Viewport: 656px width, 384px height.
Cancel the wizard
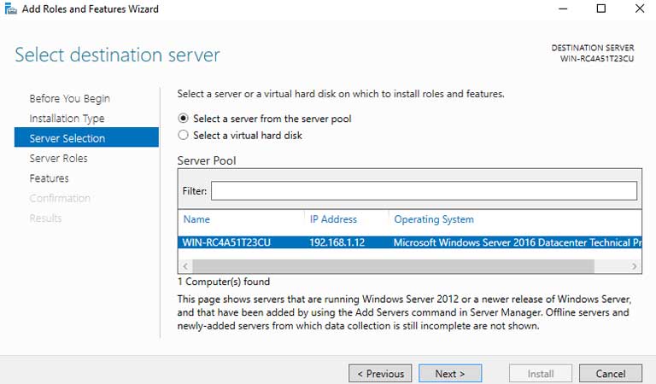[x=610, y=374]
